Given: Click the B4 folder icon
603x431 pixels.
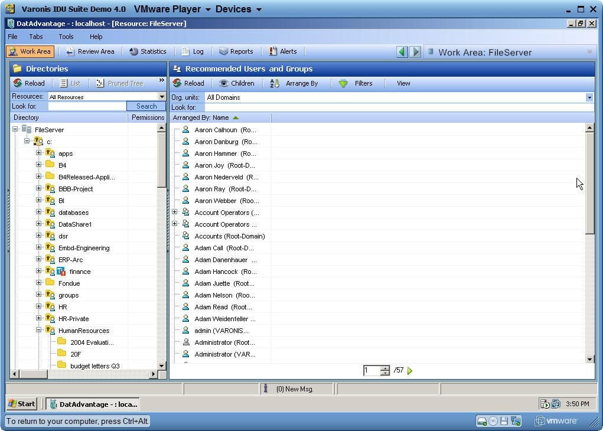Looking at the screenshot, I should (x=50, y=165).
